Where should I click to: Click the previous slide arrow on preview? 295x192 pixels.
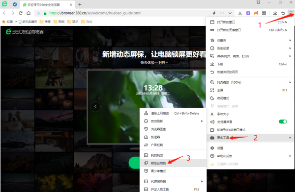(95, 106)
